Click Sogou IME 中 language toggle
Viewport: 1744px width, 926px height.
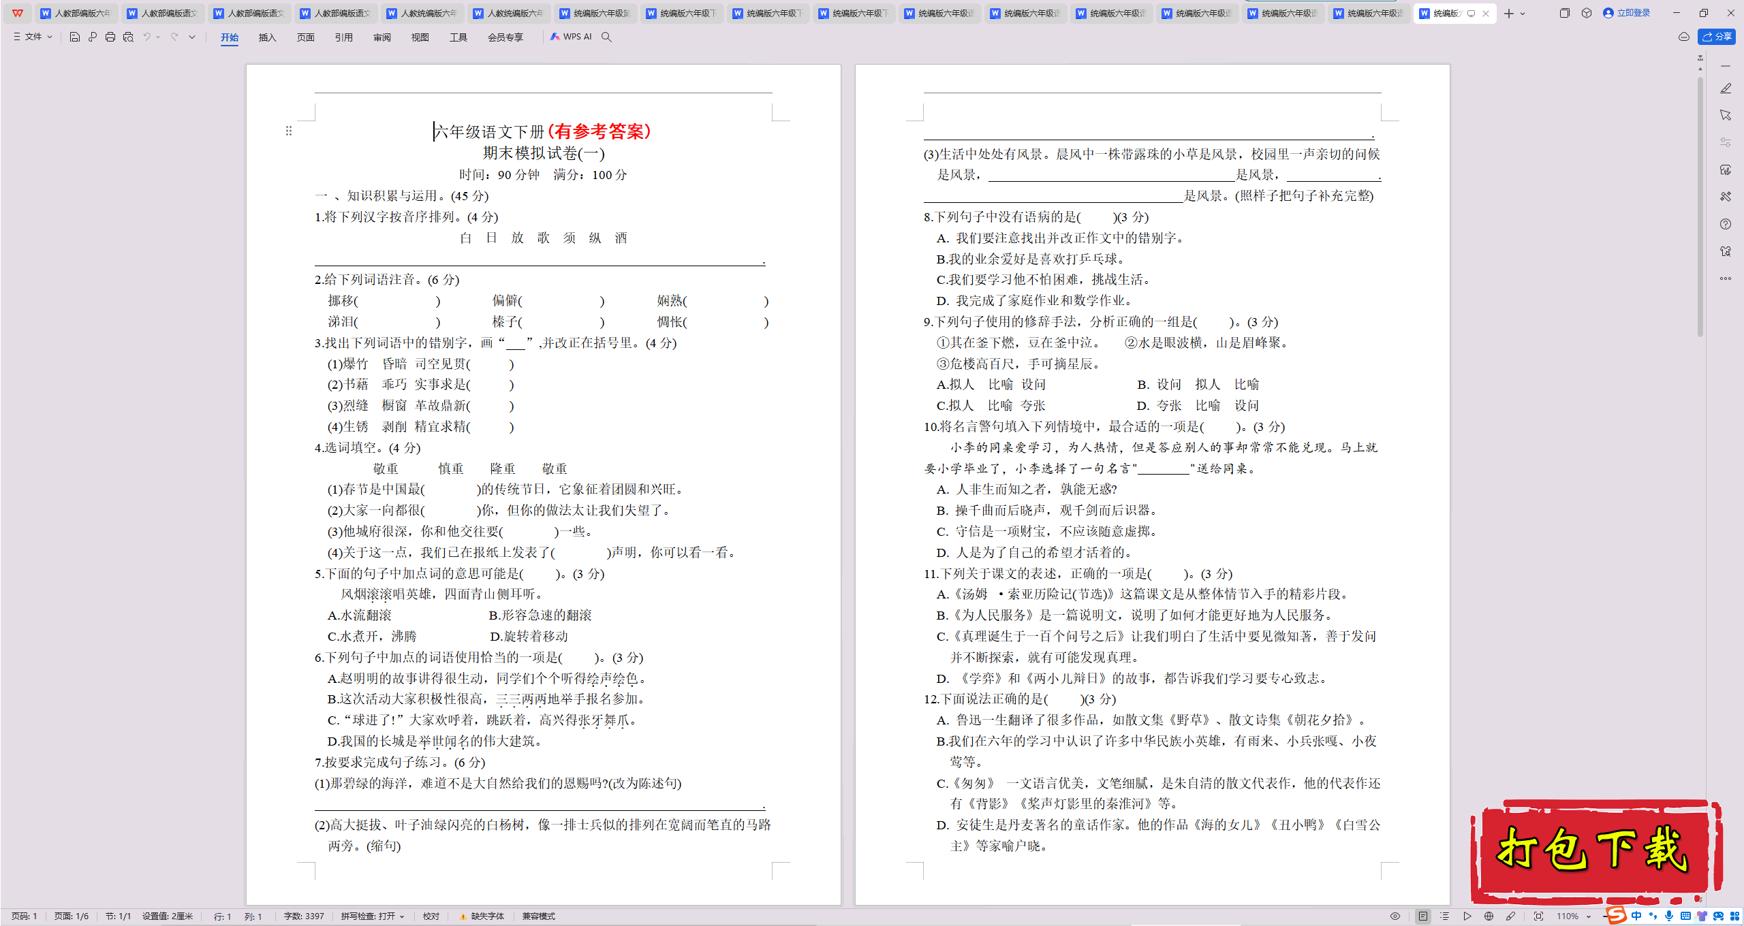coord(1636,916)
